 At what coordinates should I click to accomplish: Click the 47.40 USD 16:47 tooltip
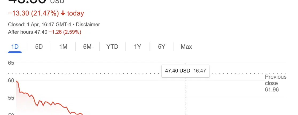pos(186,71)
